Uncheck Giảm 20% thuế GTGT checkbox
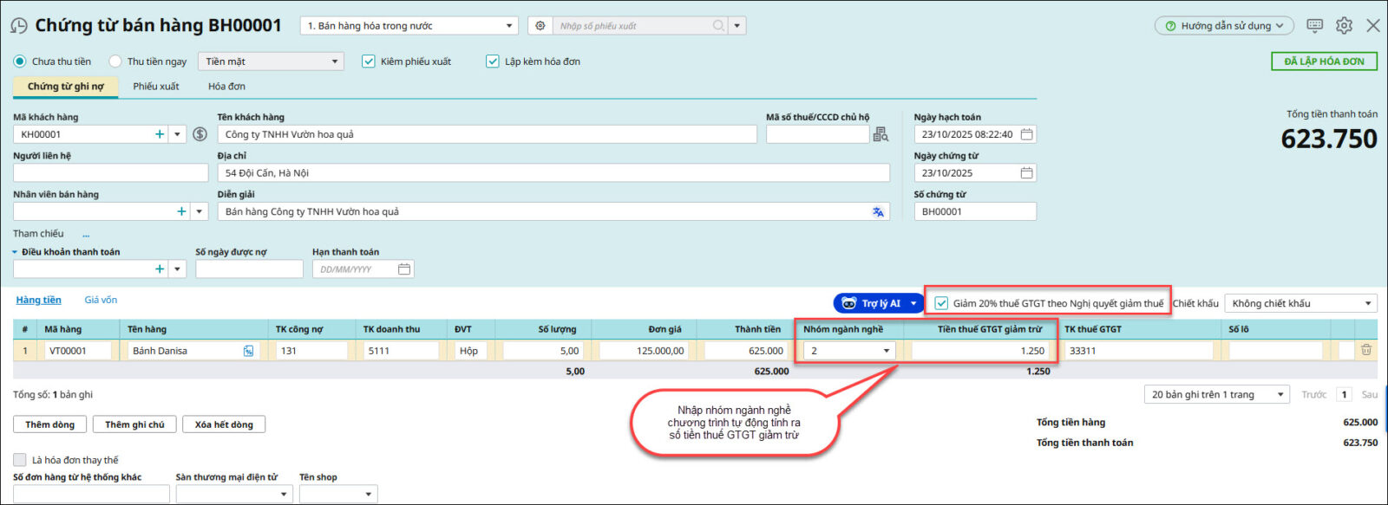The width and height of the screenshot is (1388, 505). tap(941, 303)
